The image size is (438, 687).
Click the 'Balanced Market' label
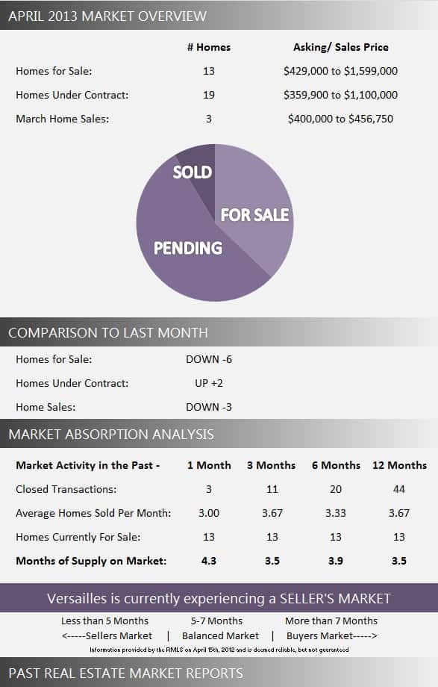(220, 635)
